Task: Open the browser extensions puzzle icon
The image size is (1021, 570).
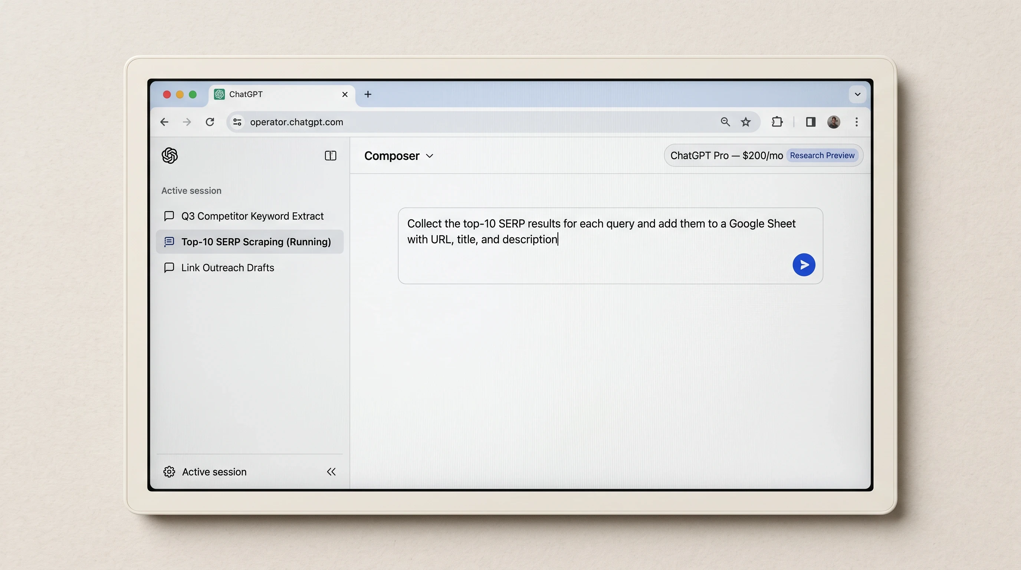Action: click(777, 122)
